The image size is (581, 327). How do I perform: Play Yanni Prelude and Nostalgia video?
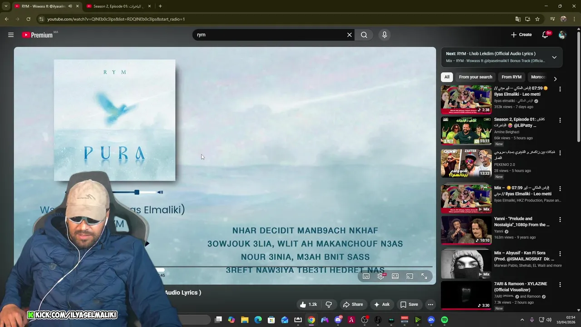(x=466, y=230)
